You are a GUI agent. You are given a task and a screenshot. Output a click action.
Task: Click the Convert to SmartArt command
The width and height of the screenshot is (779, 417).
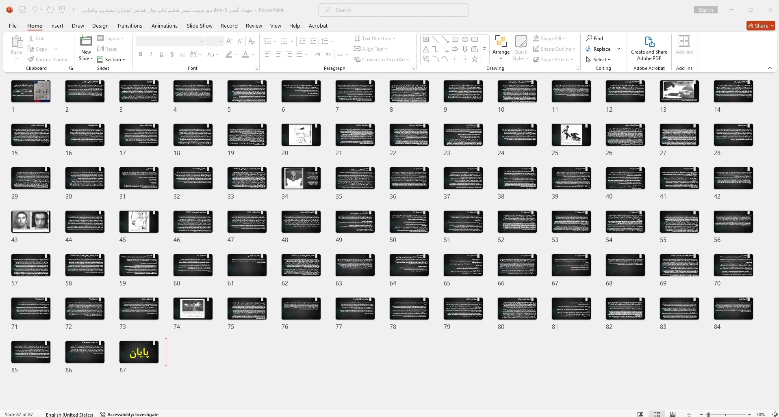coord(382,60)
